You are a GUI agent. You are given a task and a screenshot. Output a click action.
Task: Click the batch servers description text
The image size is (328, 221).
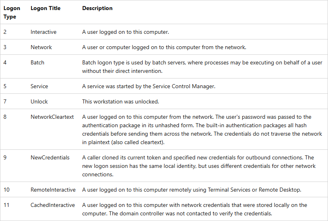click(201, 67)
